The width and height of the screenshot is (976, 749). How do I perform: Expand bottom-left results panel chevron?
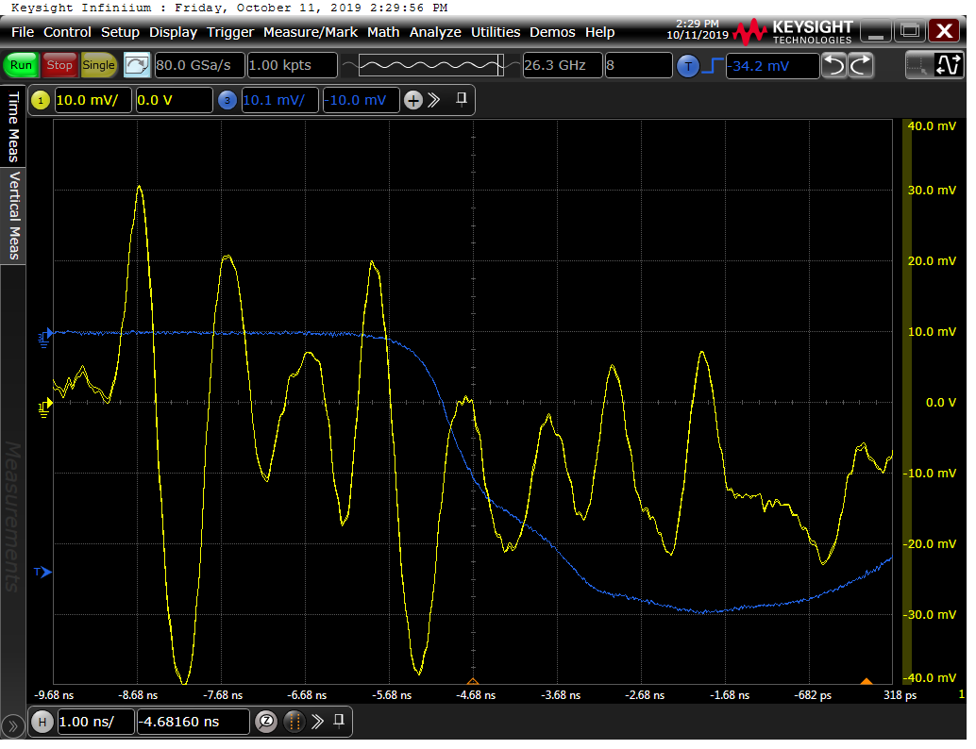(x=12, y=726)
